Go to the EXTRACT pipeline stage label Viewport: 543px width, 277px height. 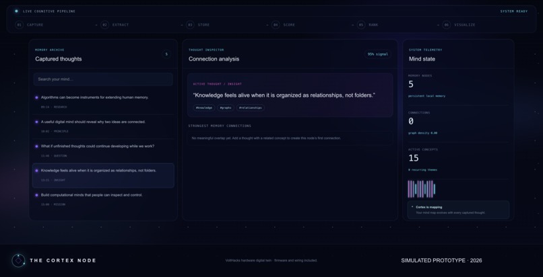pos(121,25)
